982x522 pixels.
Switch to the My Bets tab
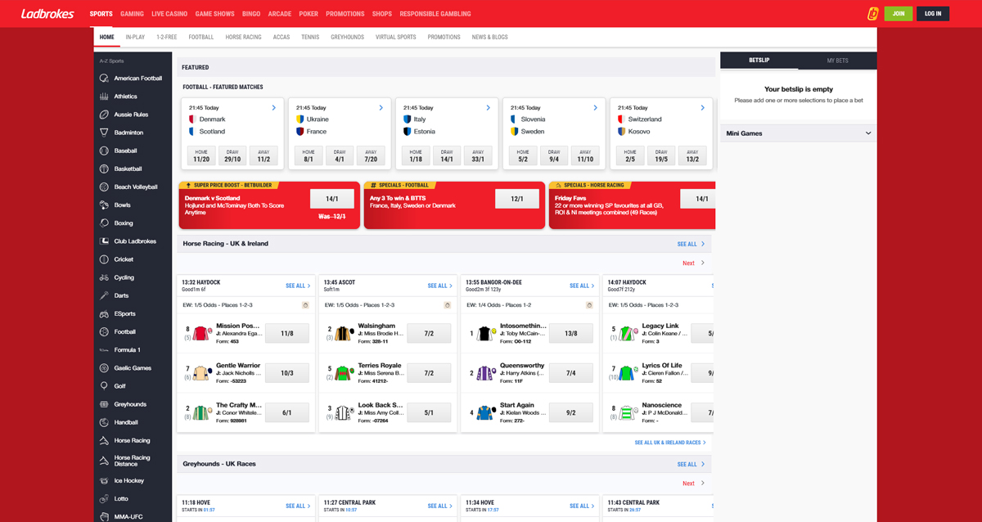[x=837, y=61]
